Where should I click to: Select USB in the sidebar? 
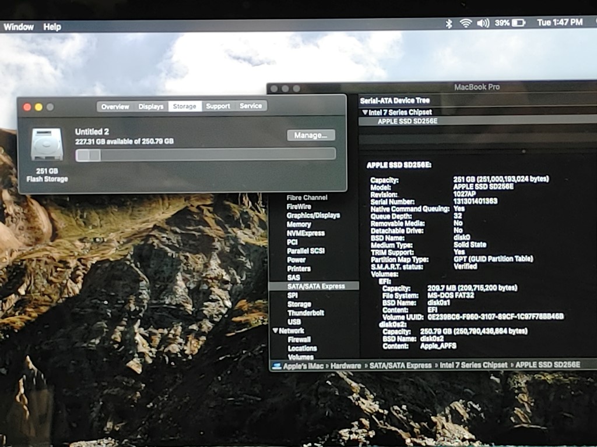[294, 321]
